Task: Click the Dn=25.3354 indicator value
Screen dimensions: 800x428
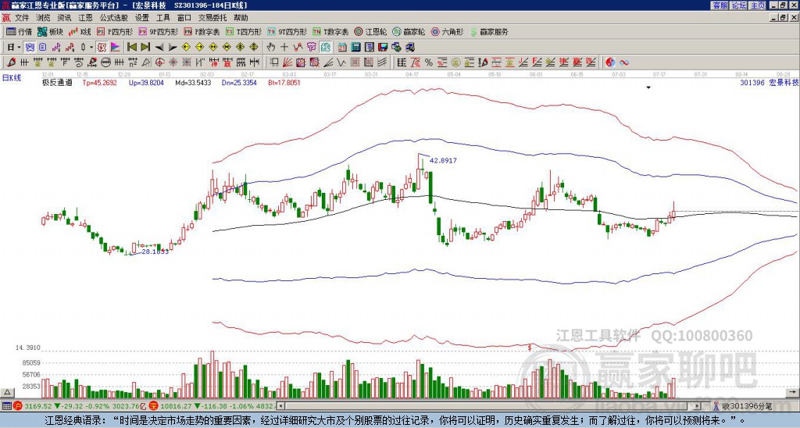Action: pyautogui.click(x=239, y=82)
